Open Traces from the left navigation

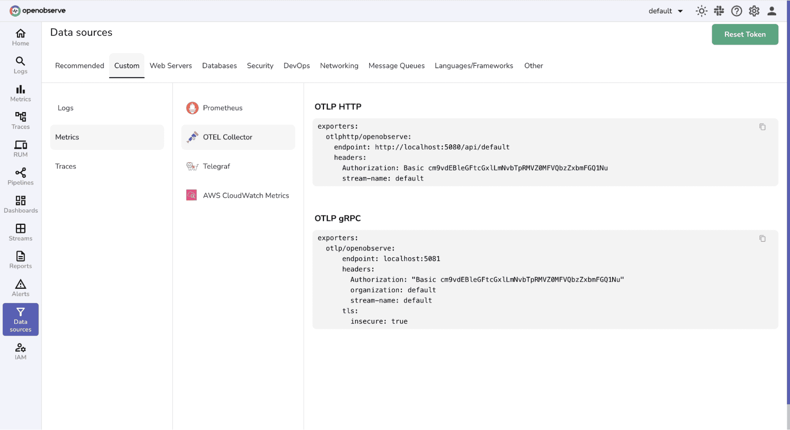click(20, 121)
